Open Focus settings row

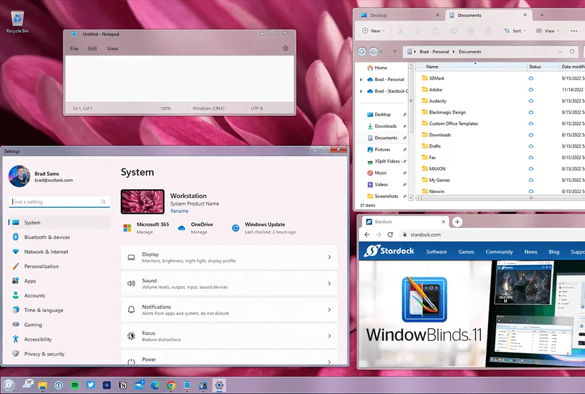pyautogui.click(x=229, y=335)
